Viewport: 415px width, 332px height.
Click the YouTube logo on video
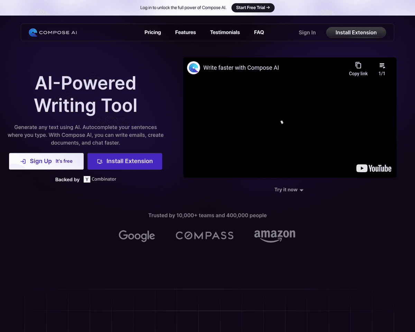click(374, 168)
